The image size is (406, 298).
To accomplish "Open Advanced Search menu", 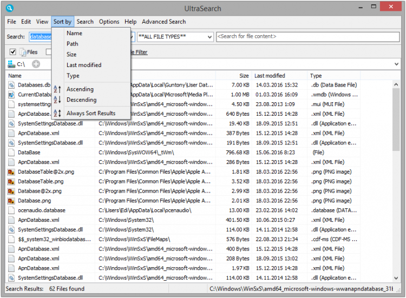I will click(163, 22).
